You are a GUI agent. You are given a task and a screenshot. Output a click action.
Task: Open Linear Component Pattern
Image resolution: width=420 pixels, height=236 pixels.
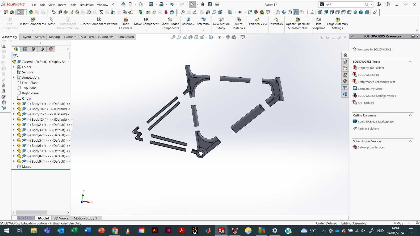(99, 22)
